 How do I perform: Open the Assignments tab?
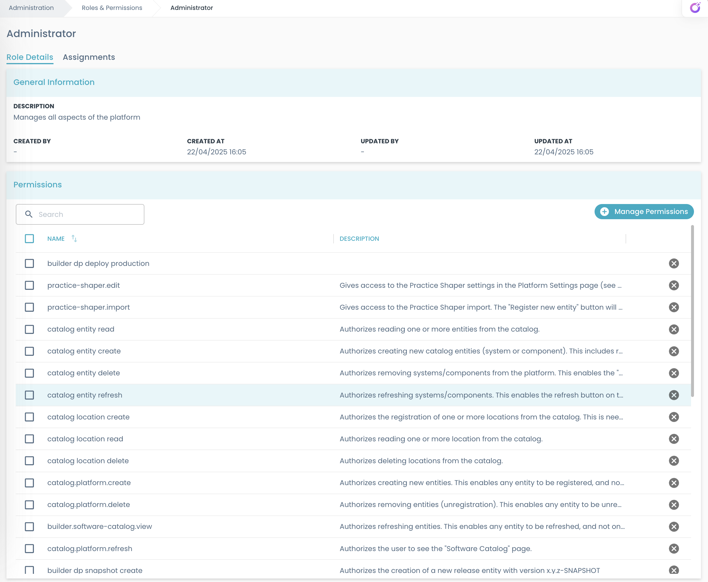[89, 57]
